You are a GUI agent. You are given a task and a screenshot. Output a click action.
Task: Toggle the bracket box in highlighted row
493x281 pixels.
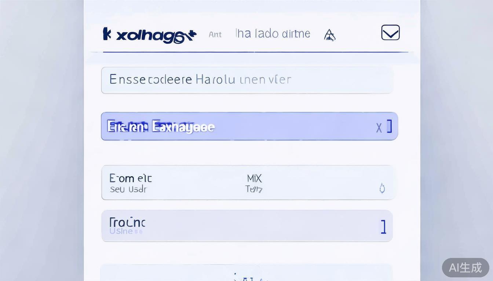click(389, 126)
